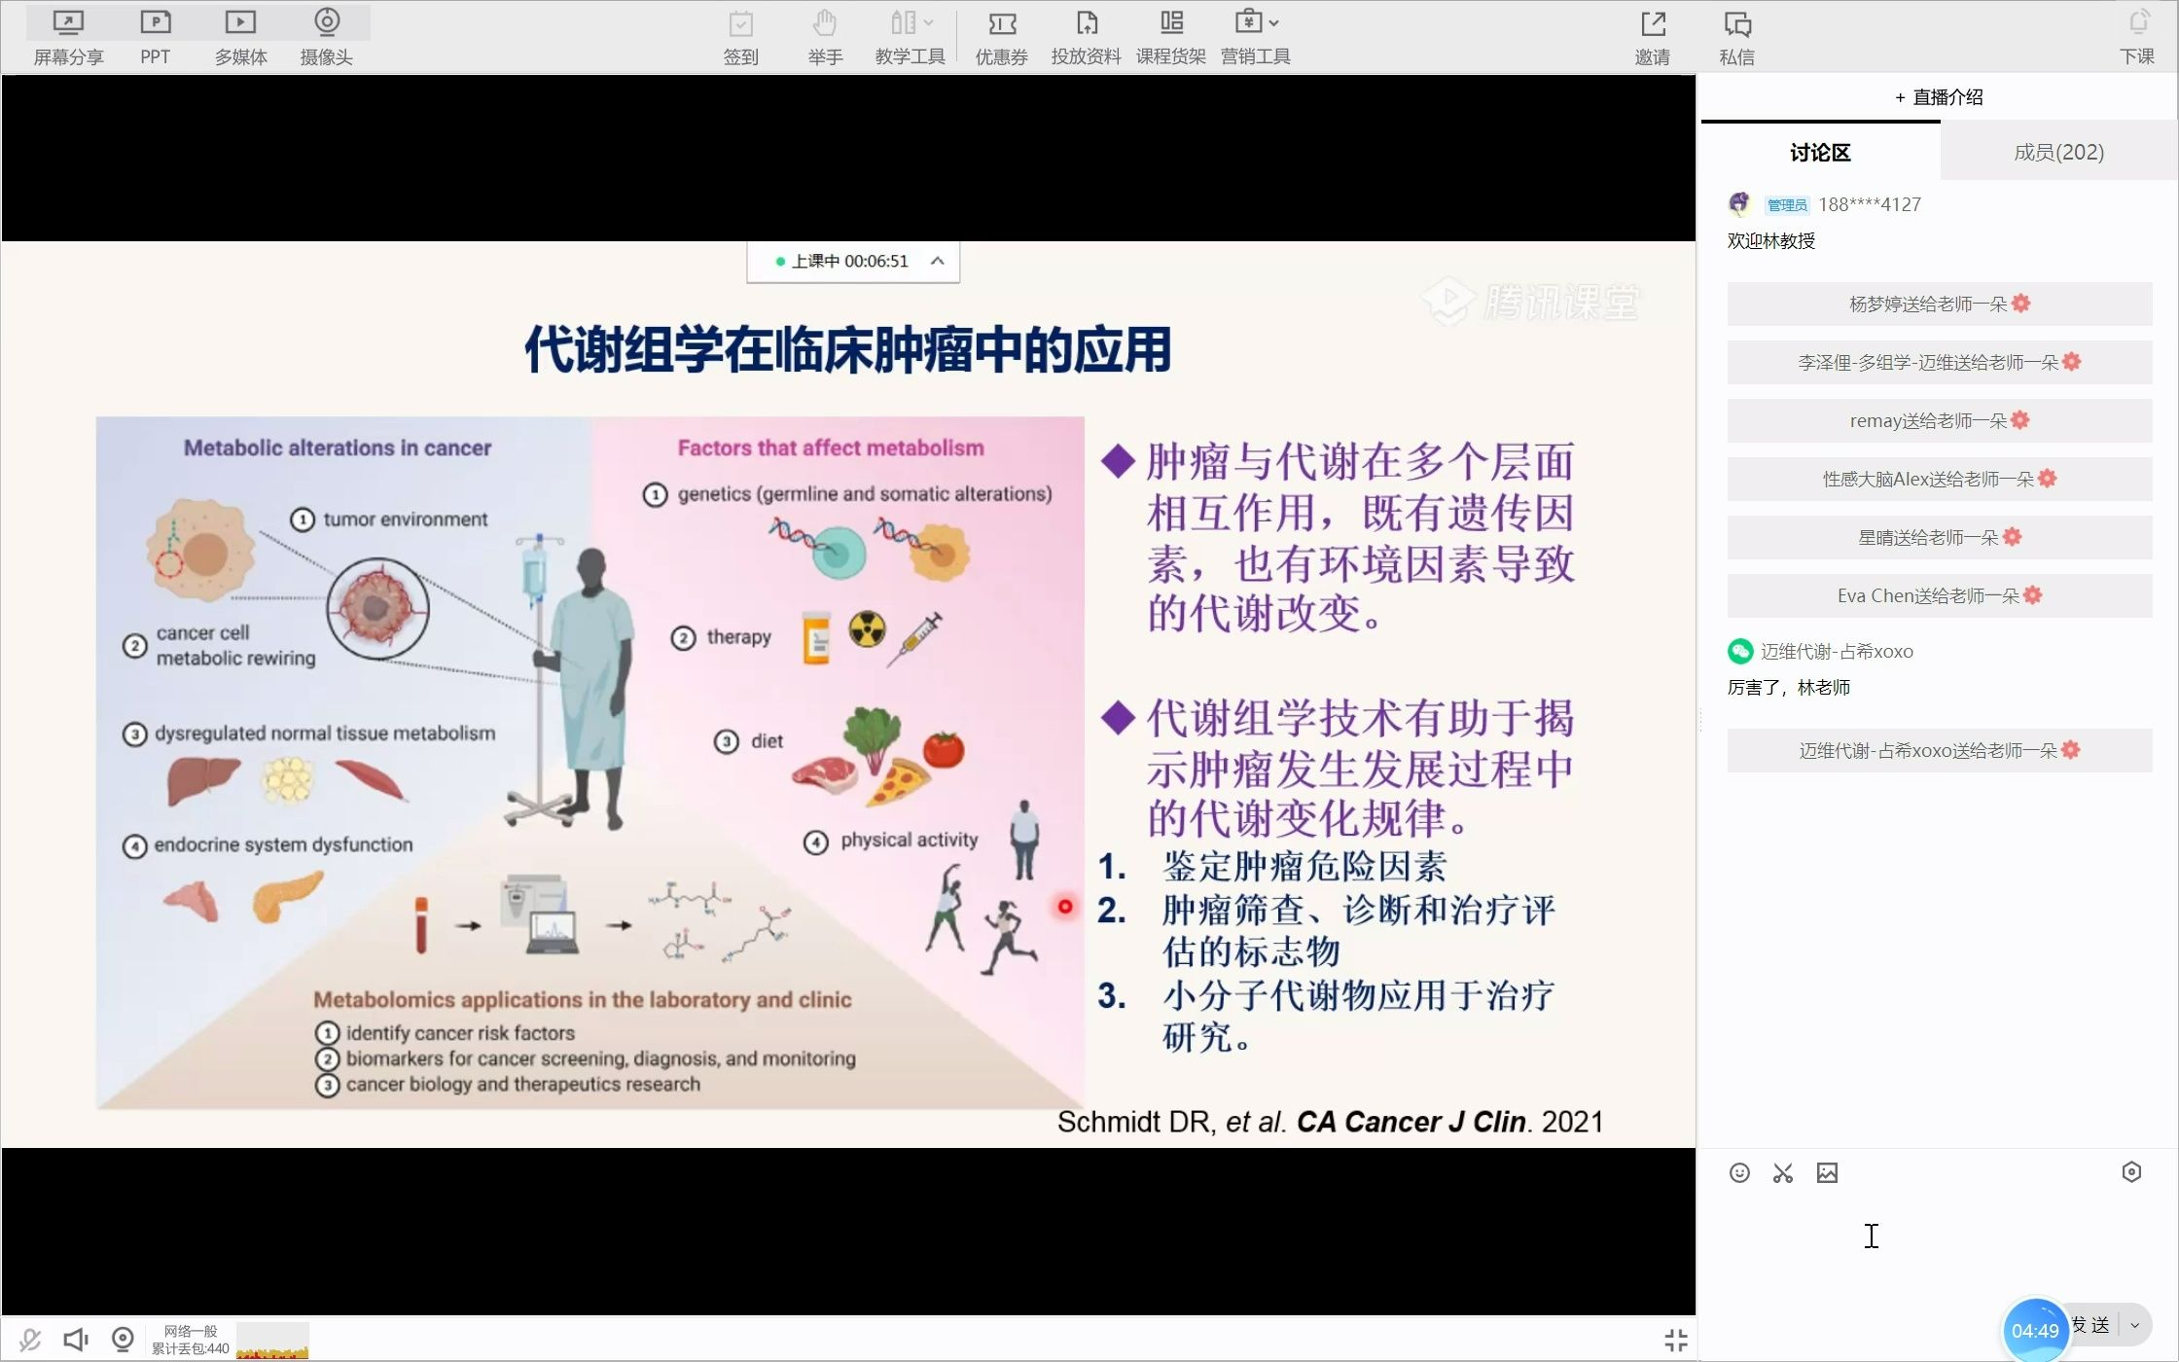Screen dimensions: 2179x1362
Task: Click the 网络一般 network status text
Action: pos(191,1331)
